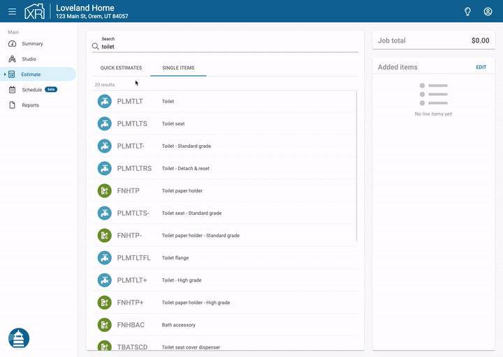Click the plumbing icon for Toilet flange
The image size is (503, 357).
[105, 258]
